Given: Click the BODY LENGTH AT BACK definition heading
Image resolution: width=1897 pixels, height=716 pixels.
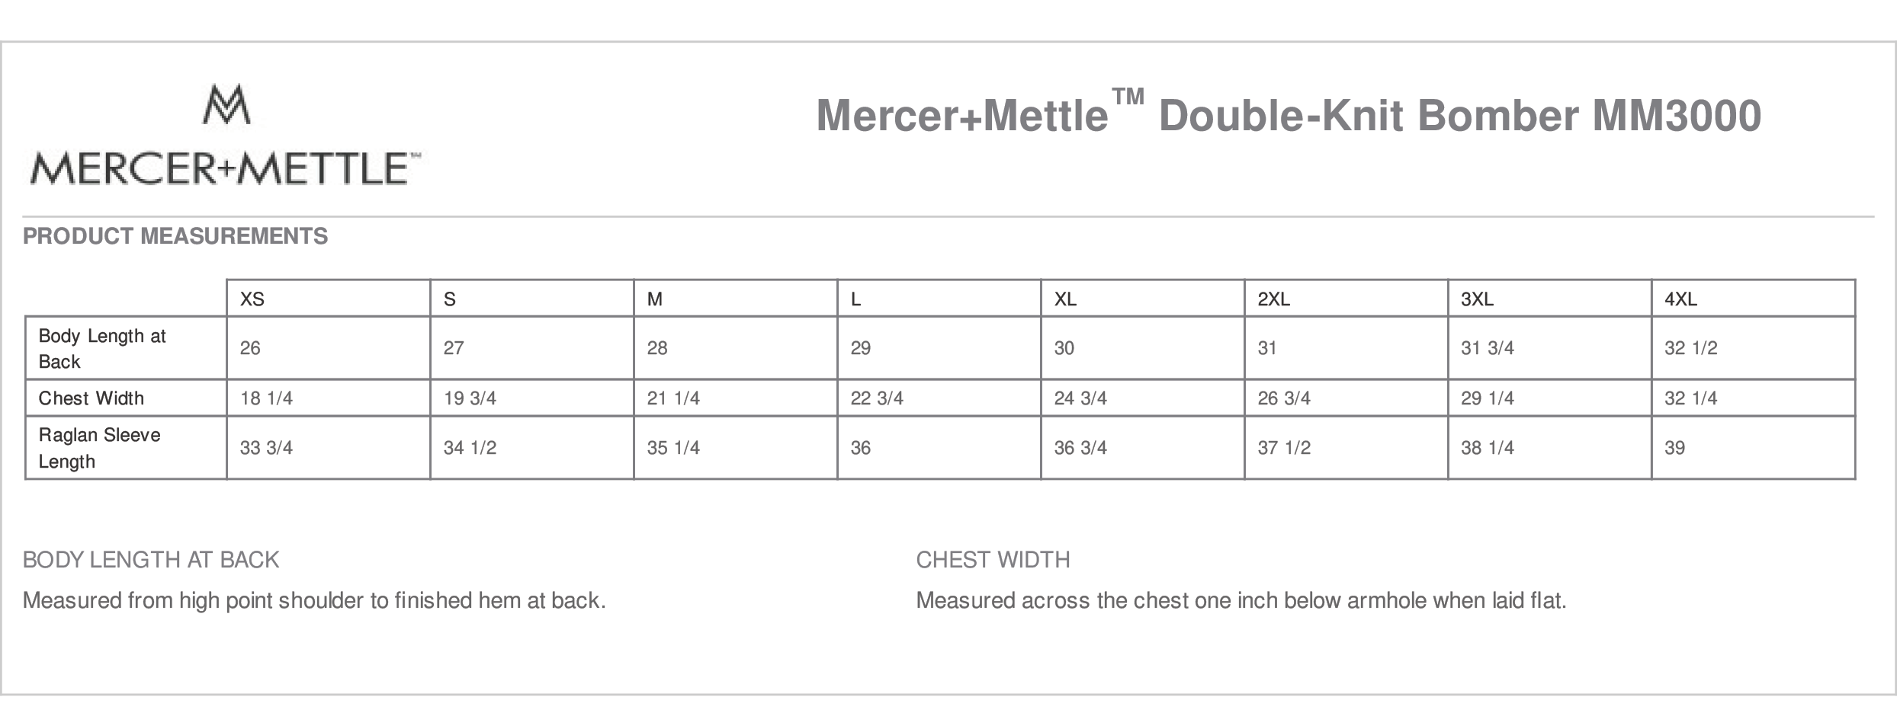Looking at the screenshot, I should pyautogui.click(x=151, y=560).
